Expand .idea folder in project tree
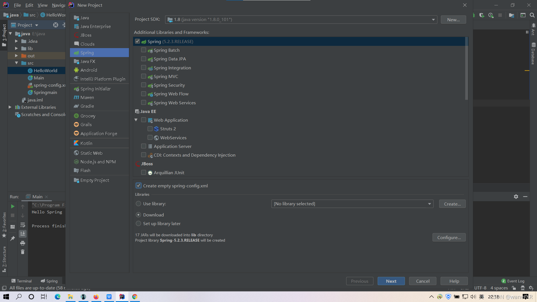Screen dimensions: 537x302 [17, 41]
